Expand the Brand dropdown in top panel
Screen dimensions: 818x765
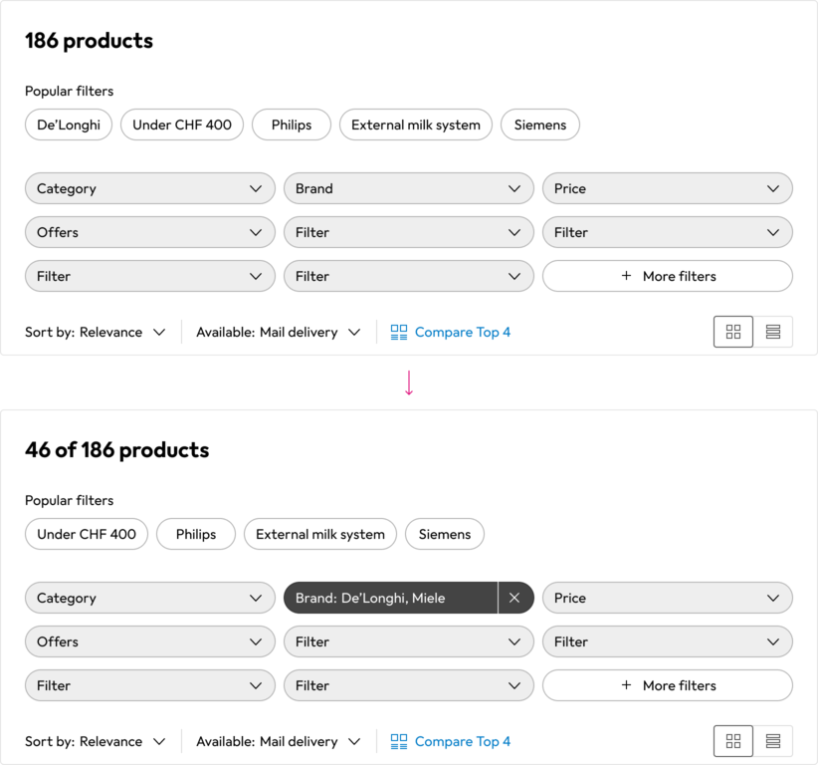pyautogui.click(x=409, y=188)
